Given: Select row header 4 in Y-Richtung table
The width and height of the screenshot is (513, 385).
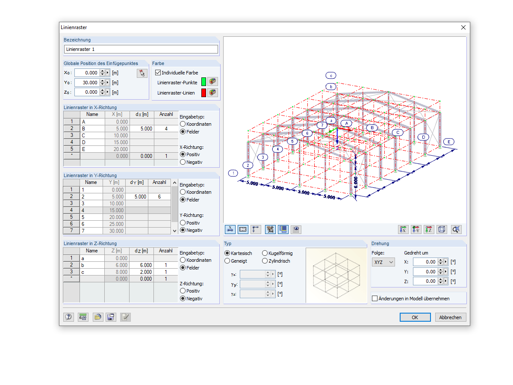Looking at the screenshot, I should pyautogui.click(x=71, y=210).
